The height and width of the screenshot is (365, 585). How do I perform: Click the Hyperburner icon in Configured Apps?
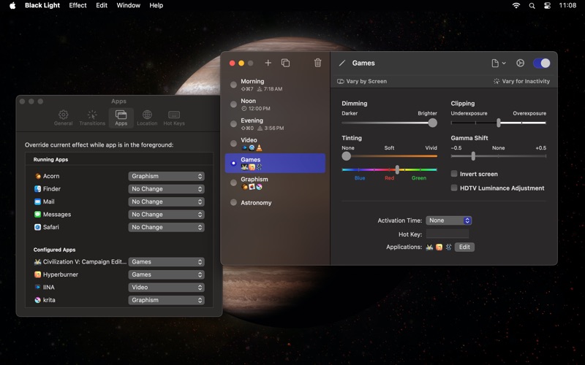click(38, 274)
